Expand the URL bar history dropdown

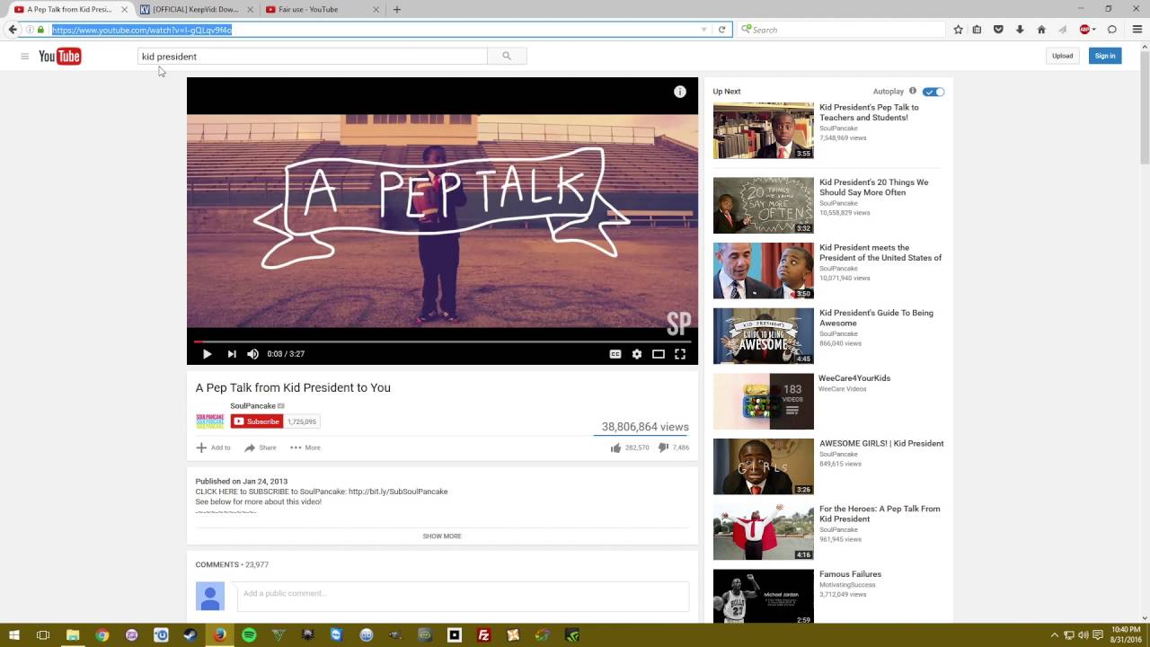coord(703,30)
